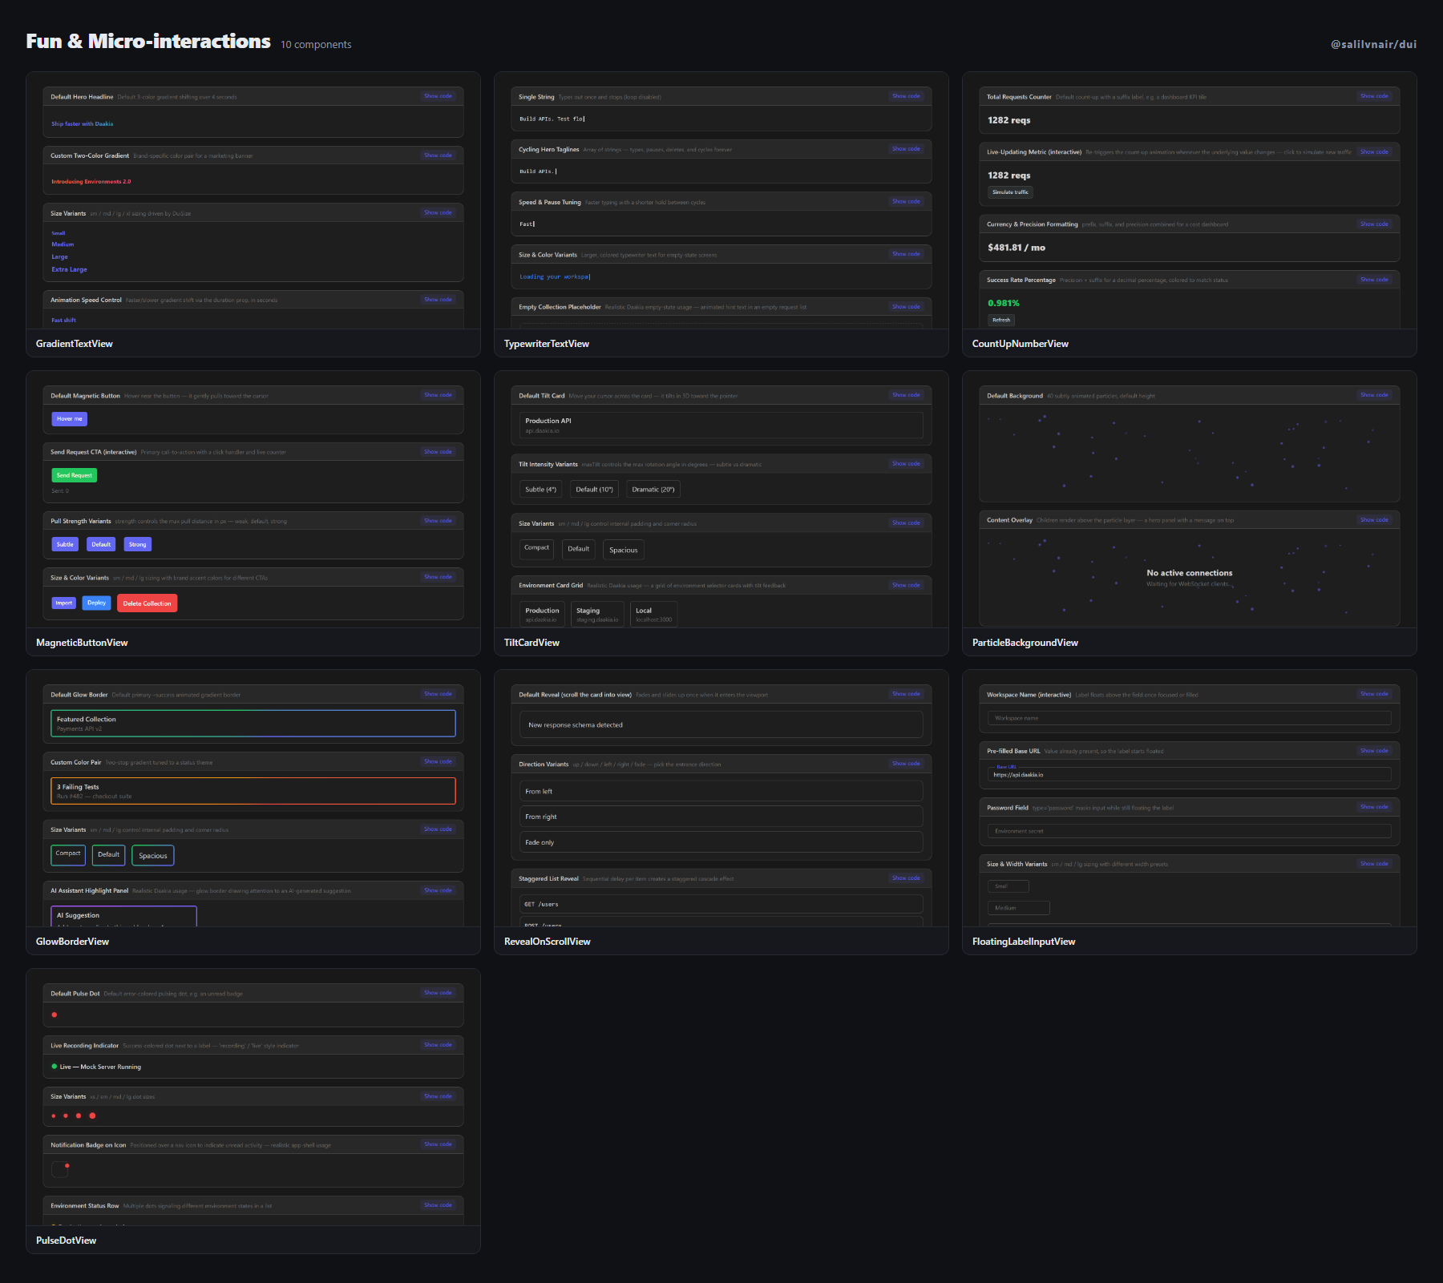
Task: Click the red Delete Collection button
Action: point(148,603)
